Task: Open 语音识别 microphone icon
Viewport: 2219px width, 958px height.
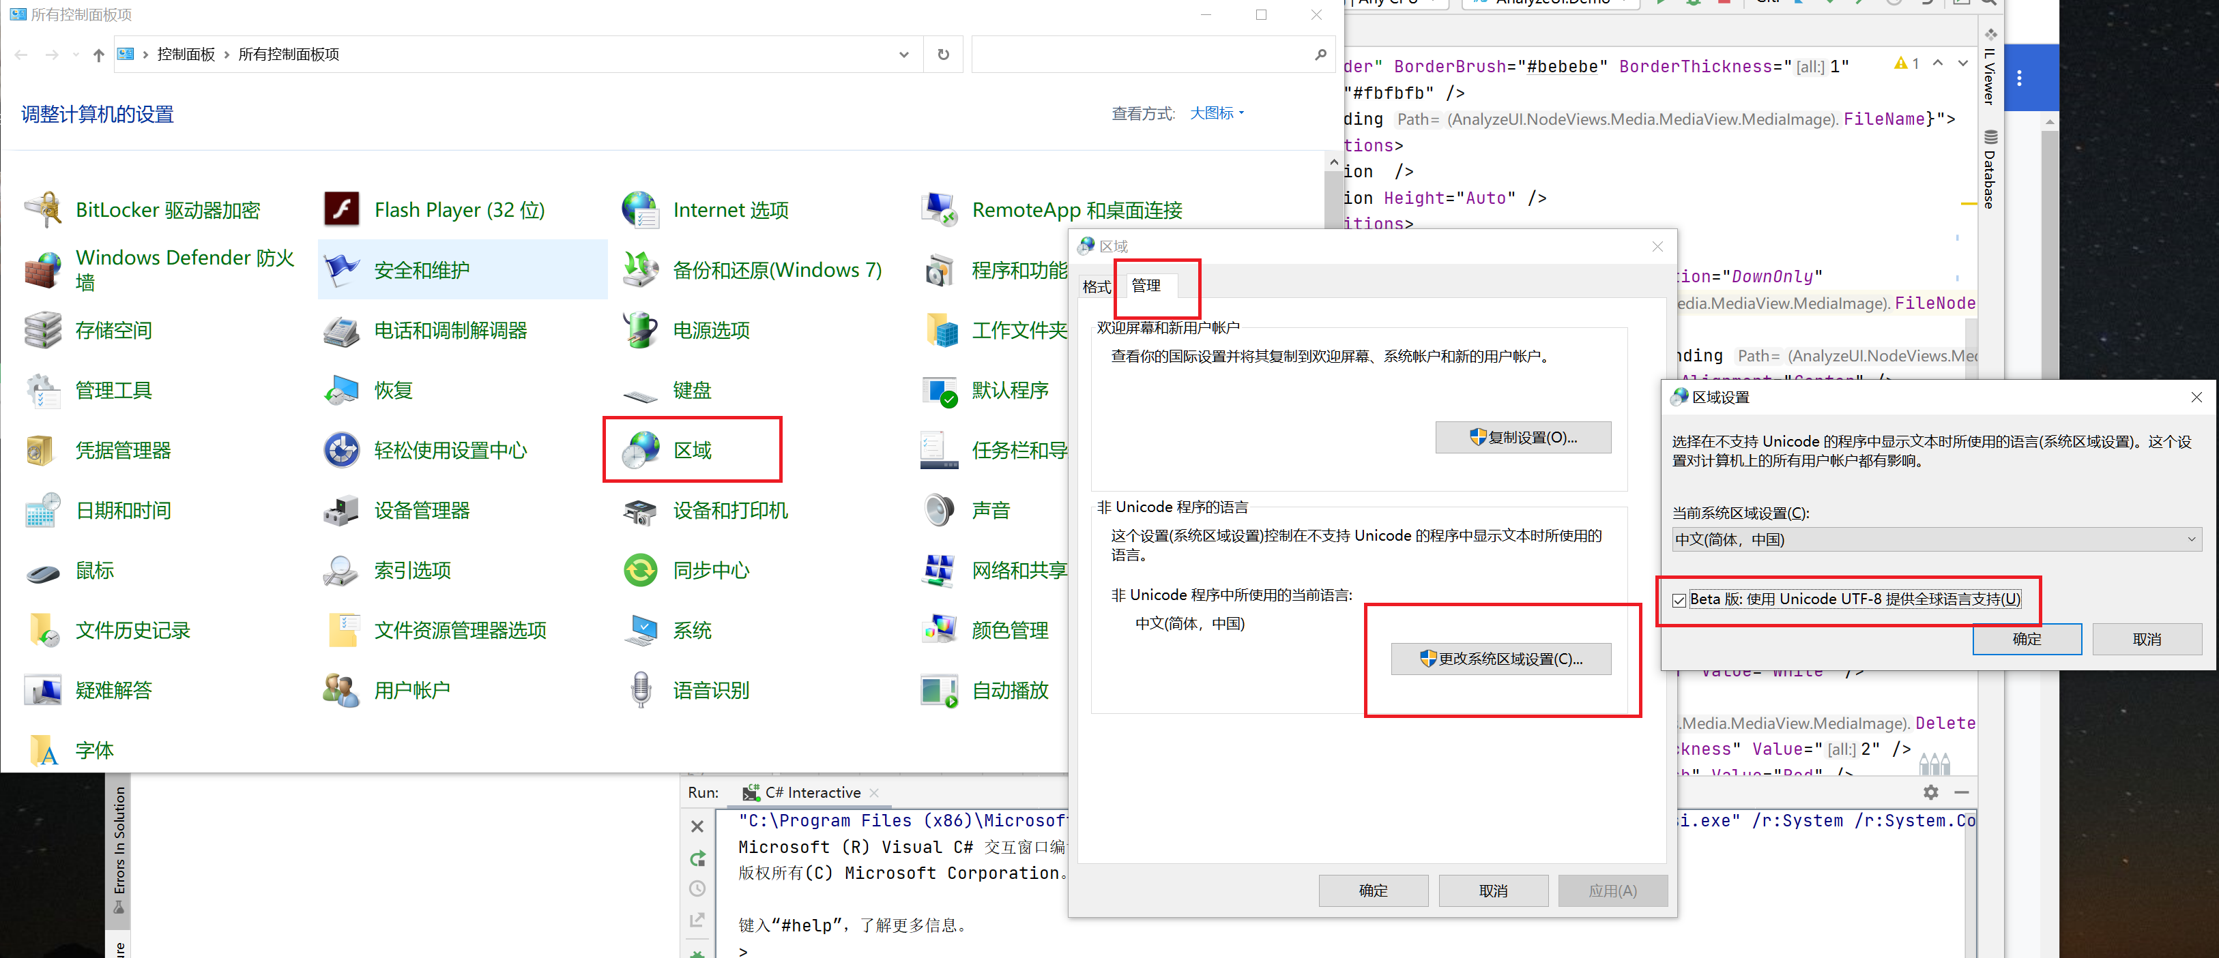Action: pos(641,689)
